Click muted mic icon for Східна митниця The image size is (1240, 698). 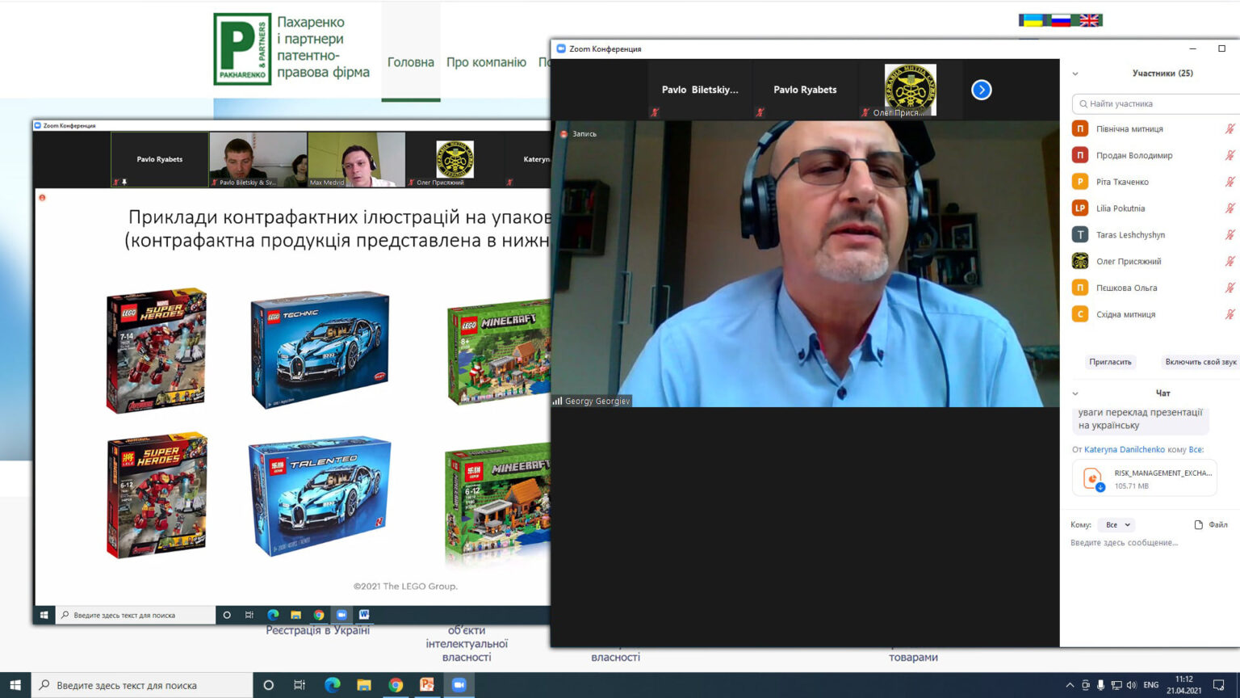click(x=1230, y=314)
